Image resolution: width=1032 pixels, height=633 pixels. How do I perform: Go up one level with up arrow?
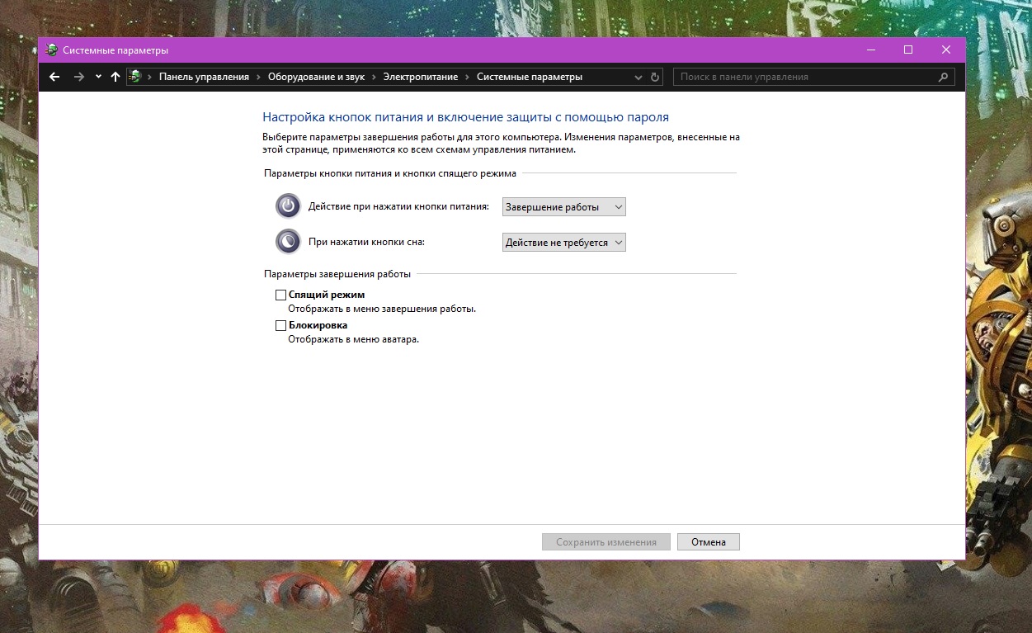(115, 77)
